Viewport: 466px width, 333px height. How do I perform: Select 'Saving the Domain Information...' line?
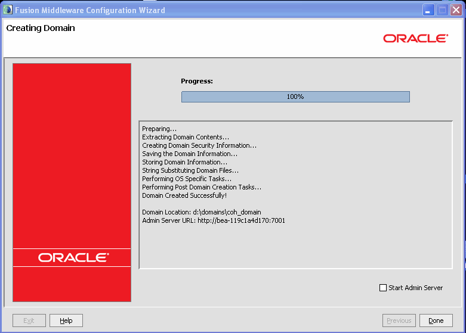pos(190,154)
